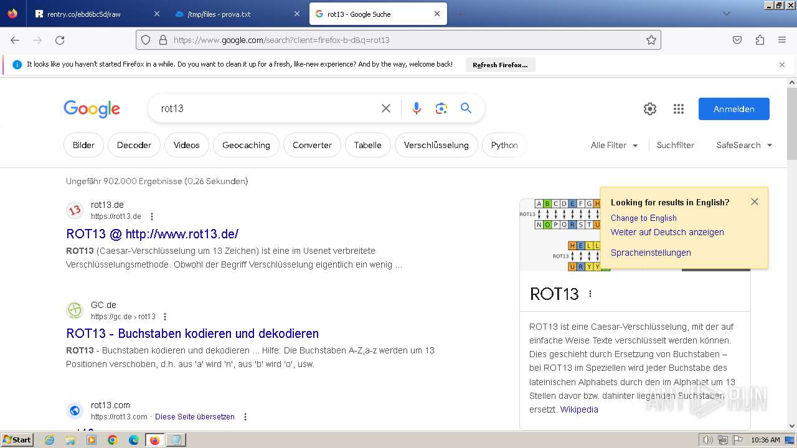This screenshot has width=797, height=448.
Task: Select the Decoder filter chip
Action: (134, 145)
